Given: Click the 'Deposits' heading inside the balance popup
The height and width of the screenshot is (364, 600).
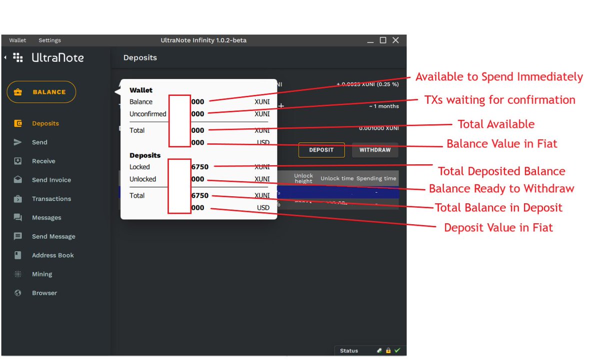Looking at the screenshot, I should tap(145, 156).
